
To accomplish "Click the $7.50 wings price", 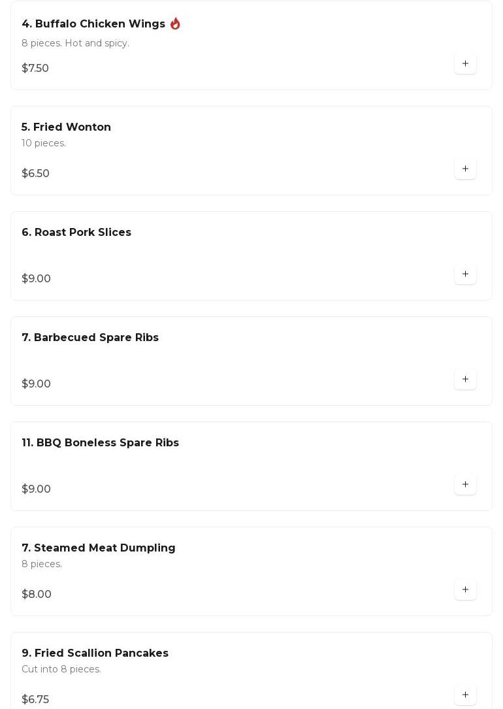I will pos(35,69).
